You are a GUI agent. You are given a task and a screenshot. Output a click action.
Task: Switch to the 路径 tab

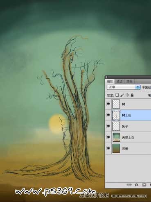pyautogui.click(x=129, y=82)
